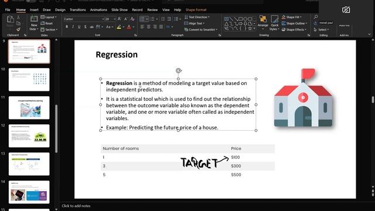Select the rectangle shape in gallery
375x211 pixels.
[240, 19]
